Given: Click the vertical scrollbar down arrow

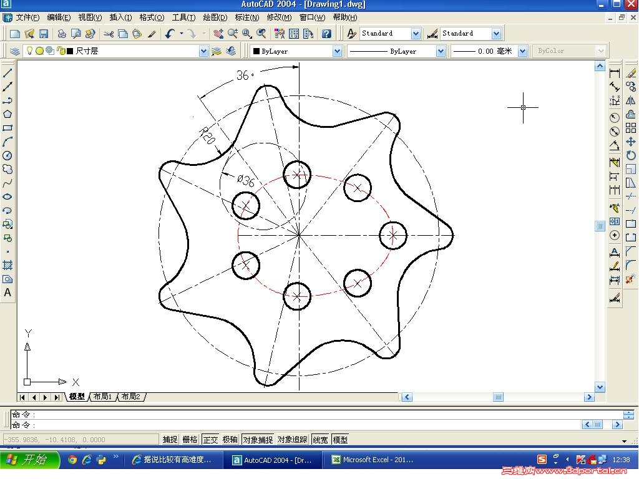Looking at the screenshot, I should [x=600, y=387].
